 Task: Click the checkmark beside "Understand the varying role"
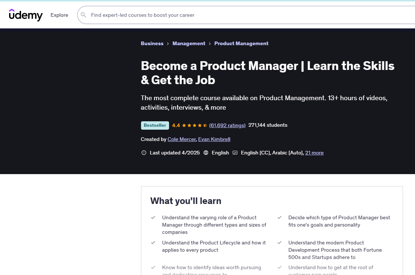tap(153, 217)
